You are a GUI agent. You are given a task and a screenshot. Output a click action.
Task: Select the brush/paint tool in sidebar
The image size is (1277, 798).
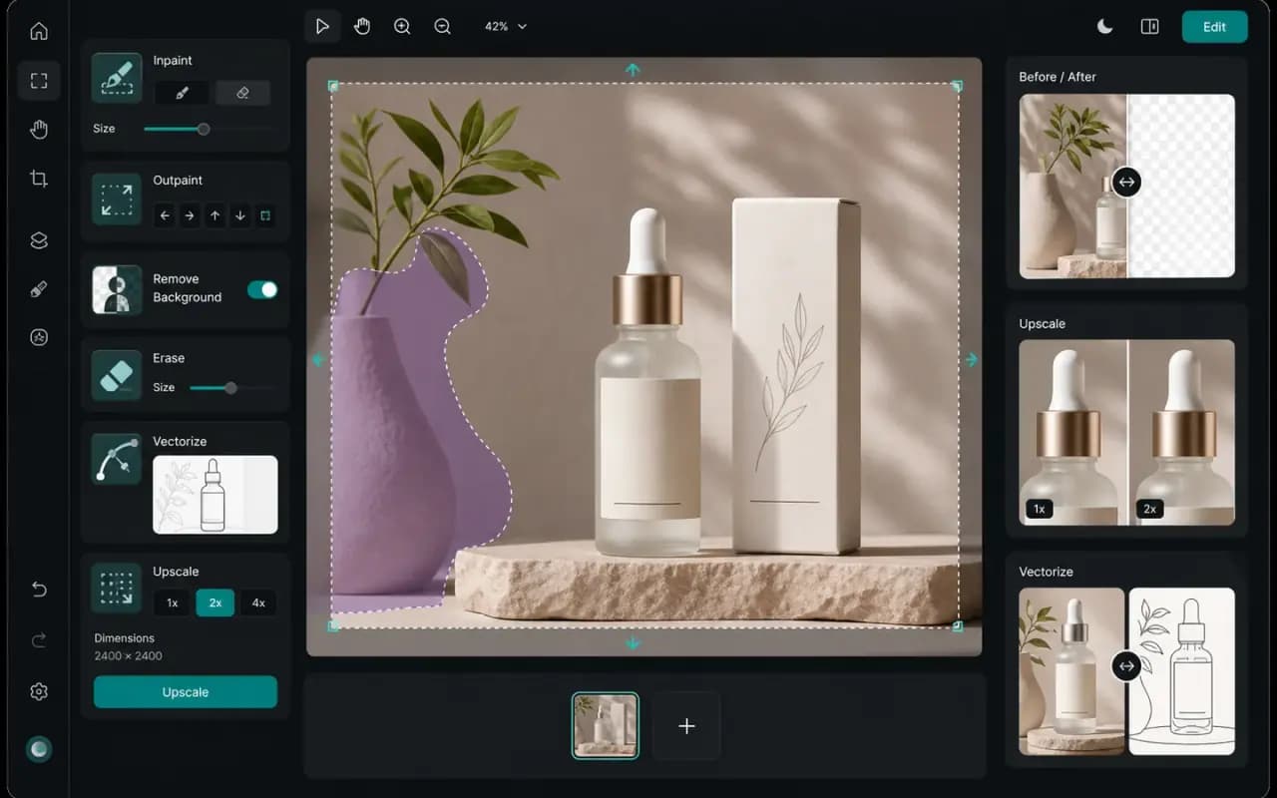(39, 289)
